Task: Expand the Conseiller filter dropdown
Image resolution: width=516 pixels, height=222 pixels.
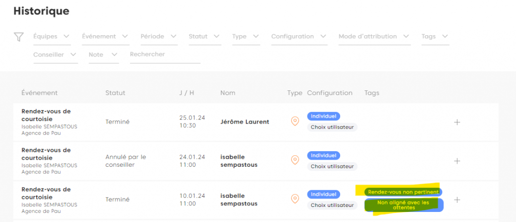Action: pos(55,54)
